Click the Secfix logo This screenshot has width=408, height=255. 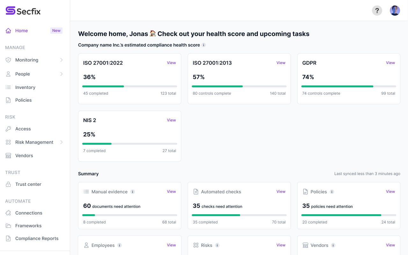click(x=23, y=11)
